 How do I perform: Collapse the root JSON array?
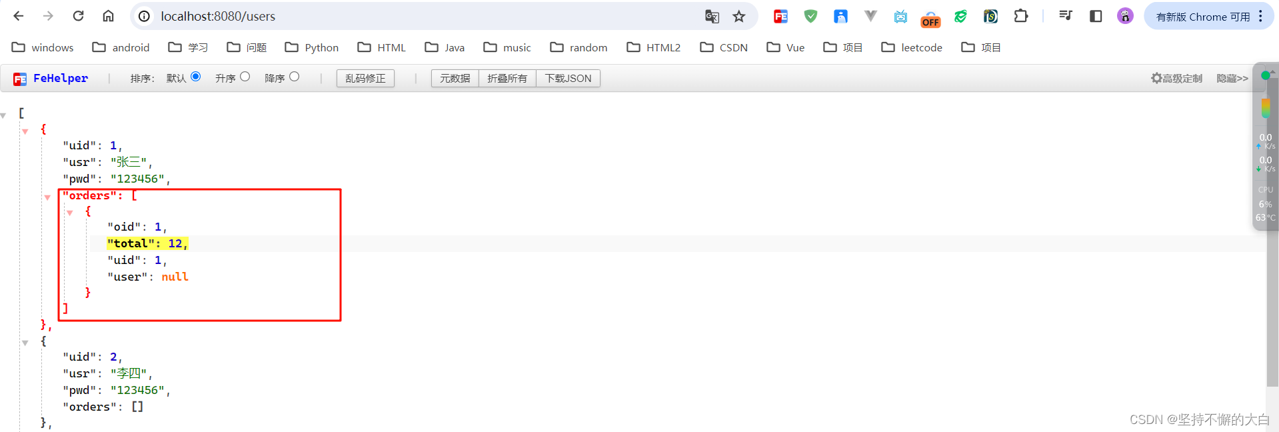3,116
